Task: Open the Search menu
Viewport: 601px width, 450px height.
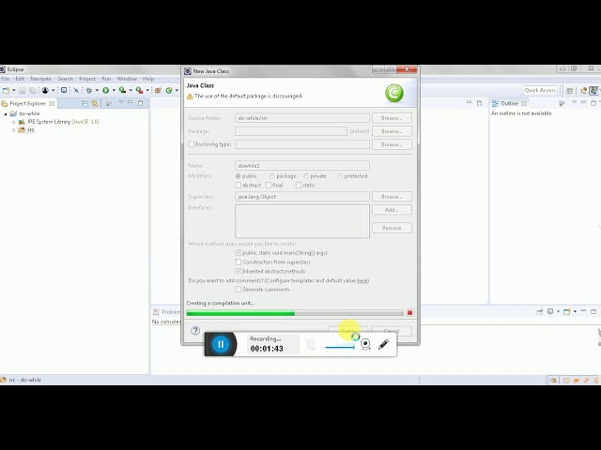Action: [x=65, y=79]
